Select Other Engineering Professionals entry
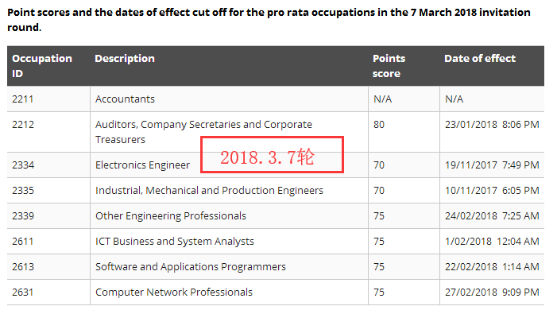 point(171,215)
